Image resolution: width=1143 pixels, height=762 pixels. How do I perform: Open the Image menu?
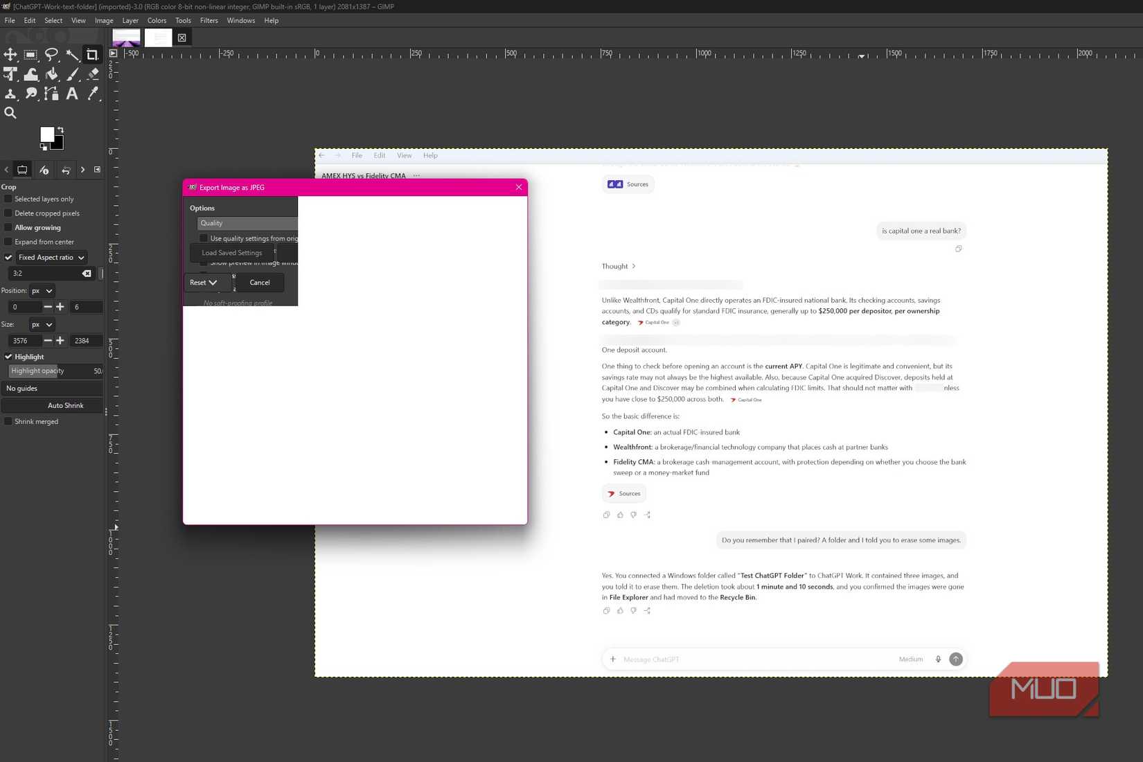coord(104,21)
